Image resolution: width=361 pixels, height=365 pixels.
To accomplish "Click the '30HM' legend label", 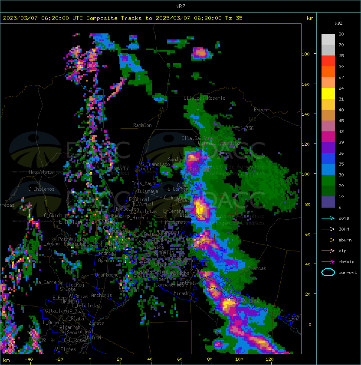I will pyautogui.click(x=344, y=229).
